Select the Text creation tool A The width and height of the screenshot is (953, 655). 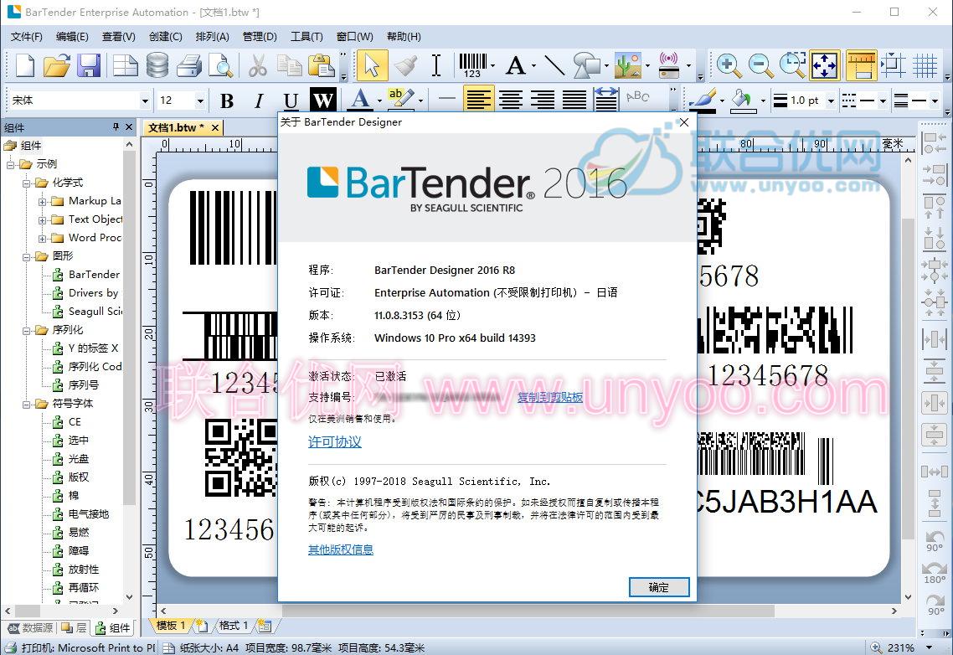pyautogui.click(x=516, y=65)
